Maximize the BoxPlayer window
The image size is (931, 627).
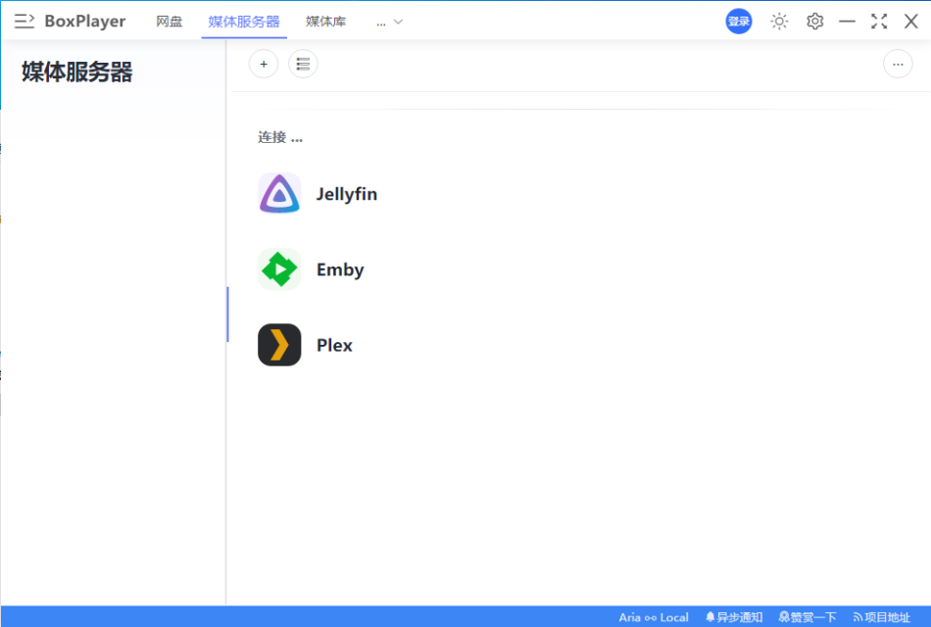(x=879, y=22)
